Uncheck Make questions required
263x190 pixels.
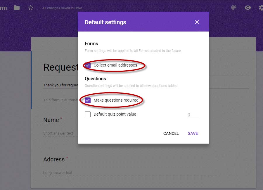88,100
